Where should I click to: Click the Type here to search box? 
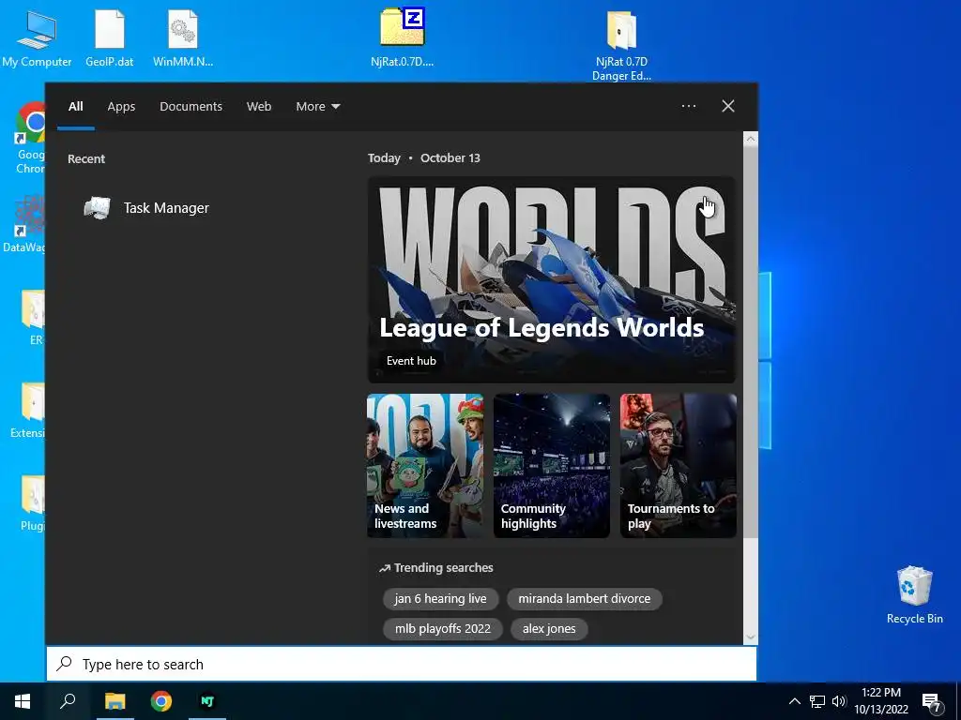coord(402,665)
